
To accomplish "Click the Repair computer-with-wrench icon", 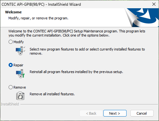I will 20,74.
